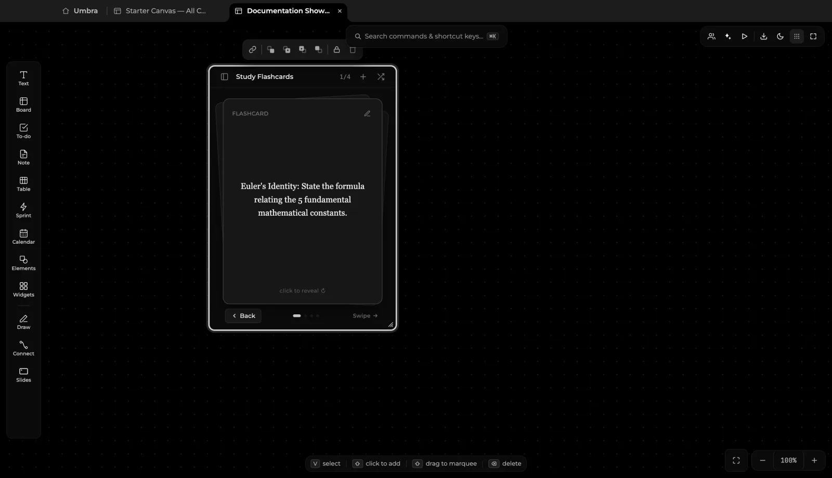832x478 pixels.
Task: Delete the selection with the trash icon
Action: pyautogui.click(x=353, y=49)
